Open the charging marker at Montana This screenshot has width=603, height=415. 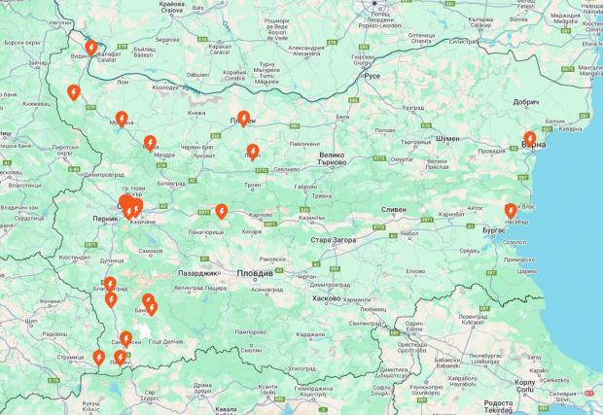pyautogui.click(x=122, y=120)
